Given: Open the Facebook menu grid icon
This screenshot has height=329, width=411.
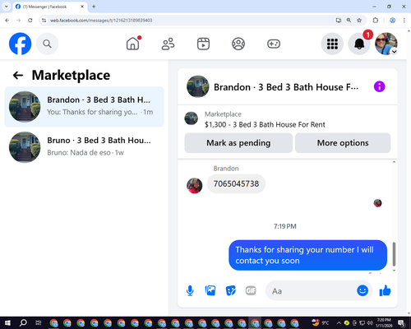Looking at the screenshot, I should [x=332, y=44].
